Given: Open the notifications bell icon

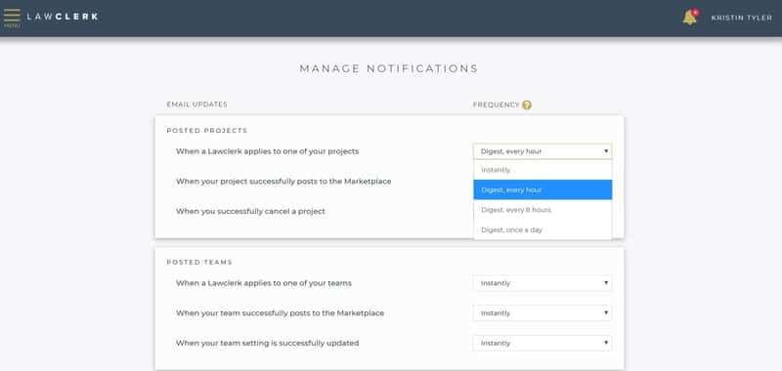Looking at the screenshot, I should pyautogui.click(x=690, y=18).
